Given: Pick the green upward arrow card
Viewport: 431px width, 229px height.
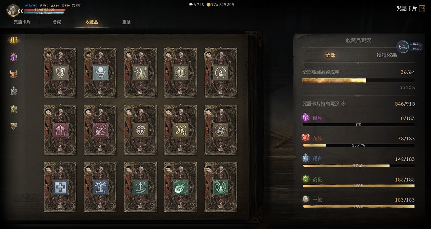Looking at the screenshot, I should click(x=141, y=187).
